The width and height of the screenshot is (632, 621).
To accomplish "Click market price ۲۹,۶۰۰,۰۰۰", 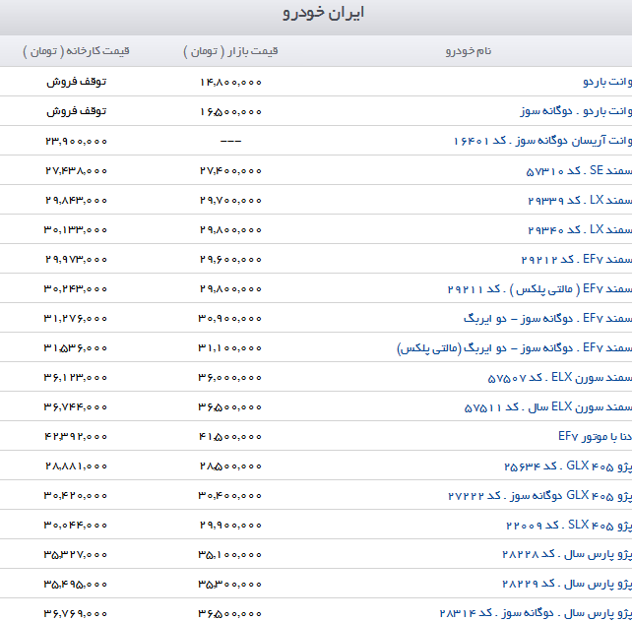I will [x=230, y=260].
